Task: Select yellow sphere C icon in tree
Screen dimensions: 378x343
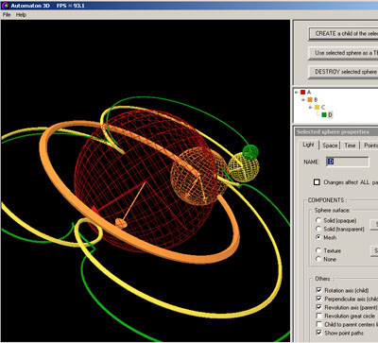Action: 317,108
